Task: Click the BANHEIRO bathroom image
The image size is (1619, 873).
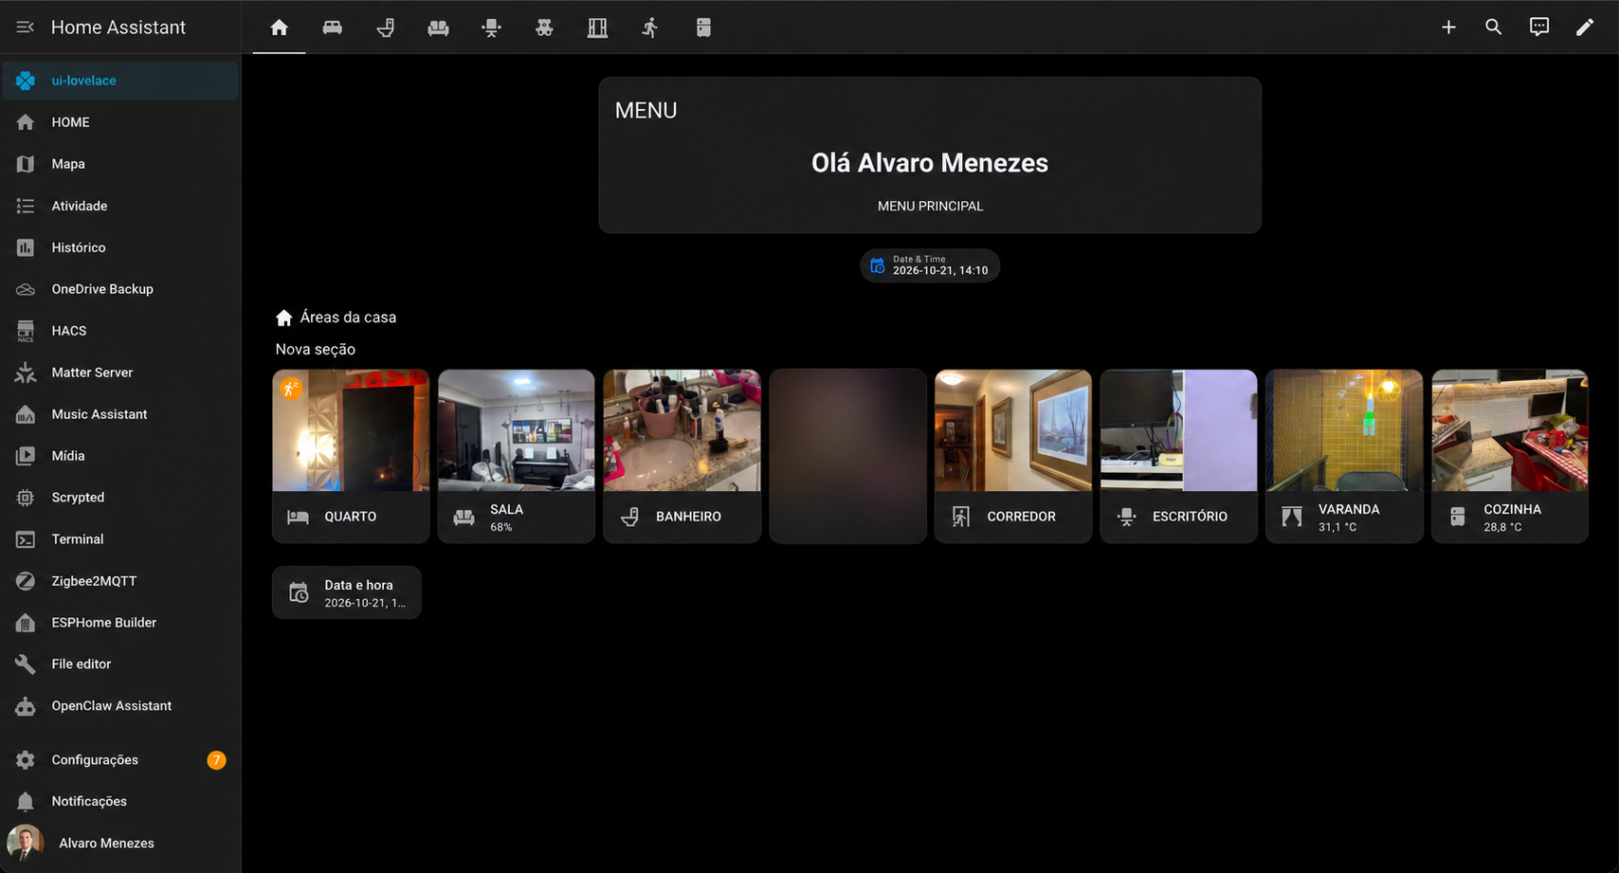Action: (x=682, y=430)
